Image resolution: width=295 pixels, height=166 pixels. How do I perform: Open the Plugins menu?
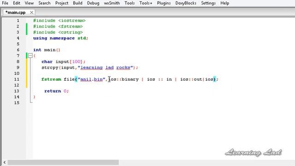point(164,3)
